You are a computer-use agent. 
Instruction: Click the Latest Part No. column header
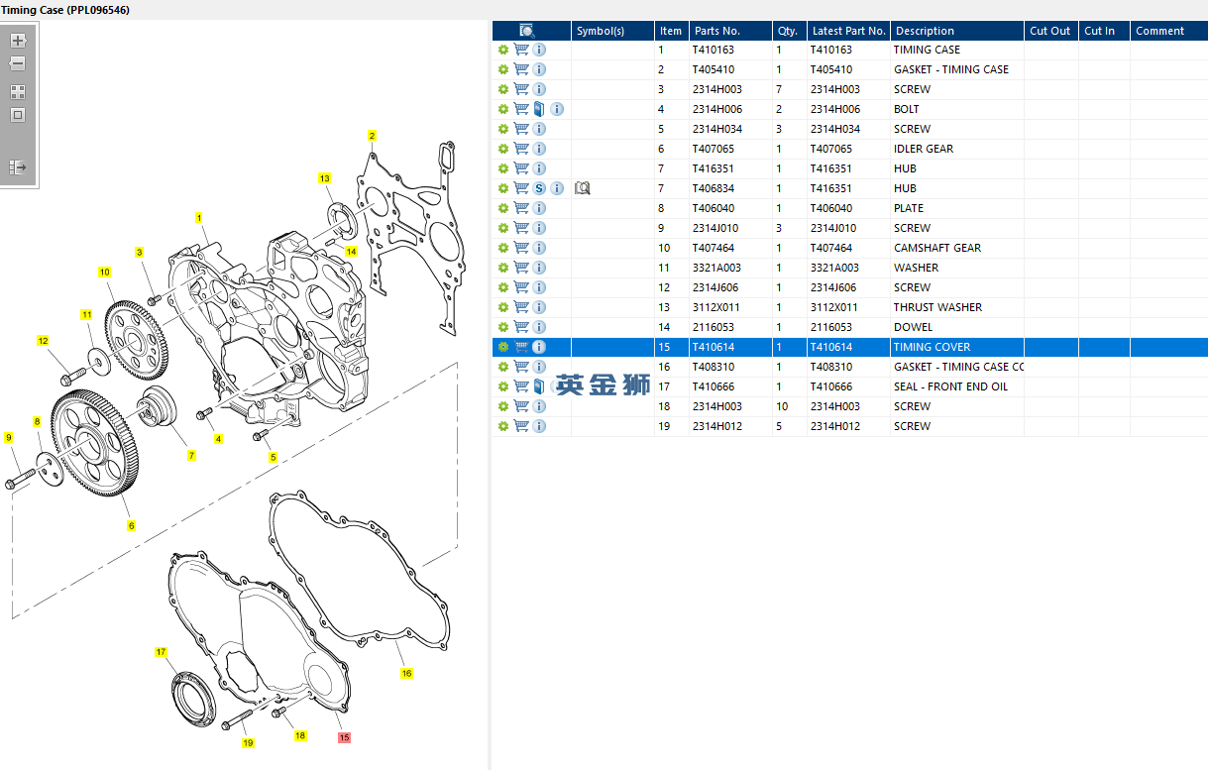point(847,31)
